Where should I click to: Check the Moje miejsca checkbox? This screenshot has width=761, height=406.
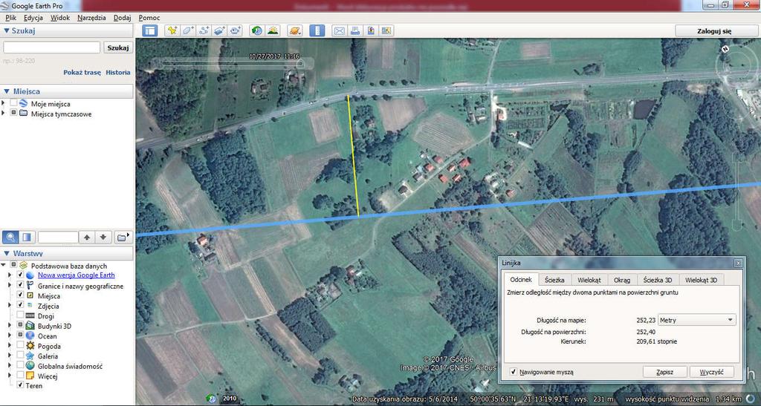(x=13, y=104)
